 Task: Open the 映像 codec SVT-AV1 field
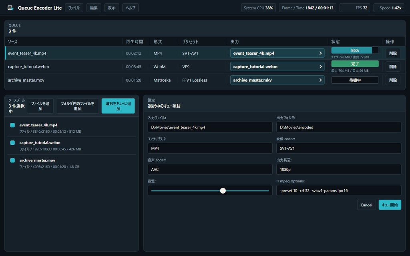click(339, 148)
